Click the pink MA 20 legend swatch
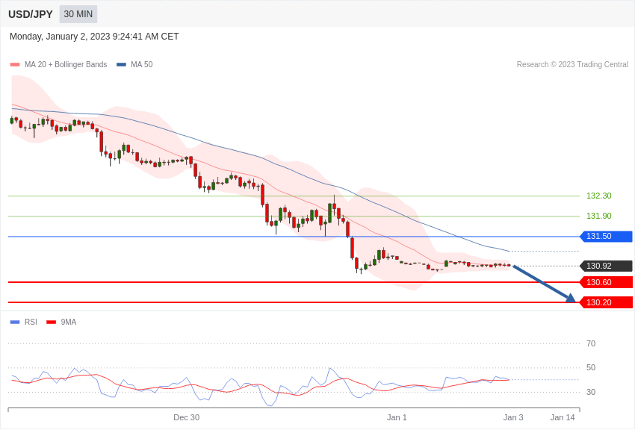Viewport: 635px width, 430px height. (x=15, y=65)
